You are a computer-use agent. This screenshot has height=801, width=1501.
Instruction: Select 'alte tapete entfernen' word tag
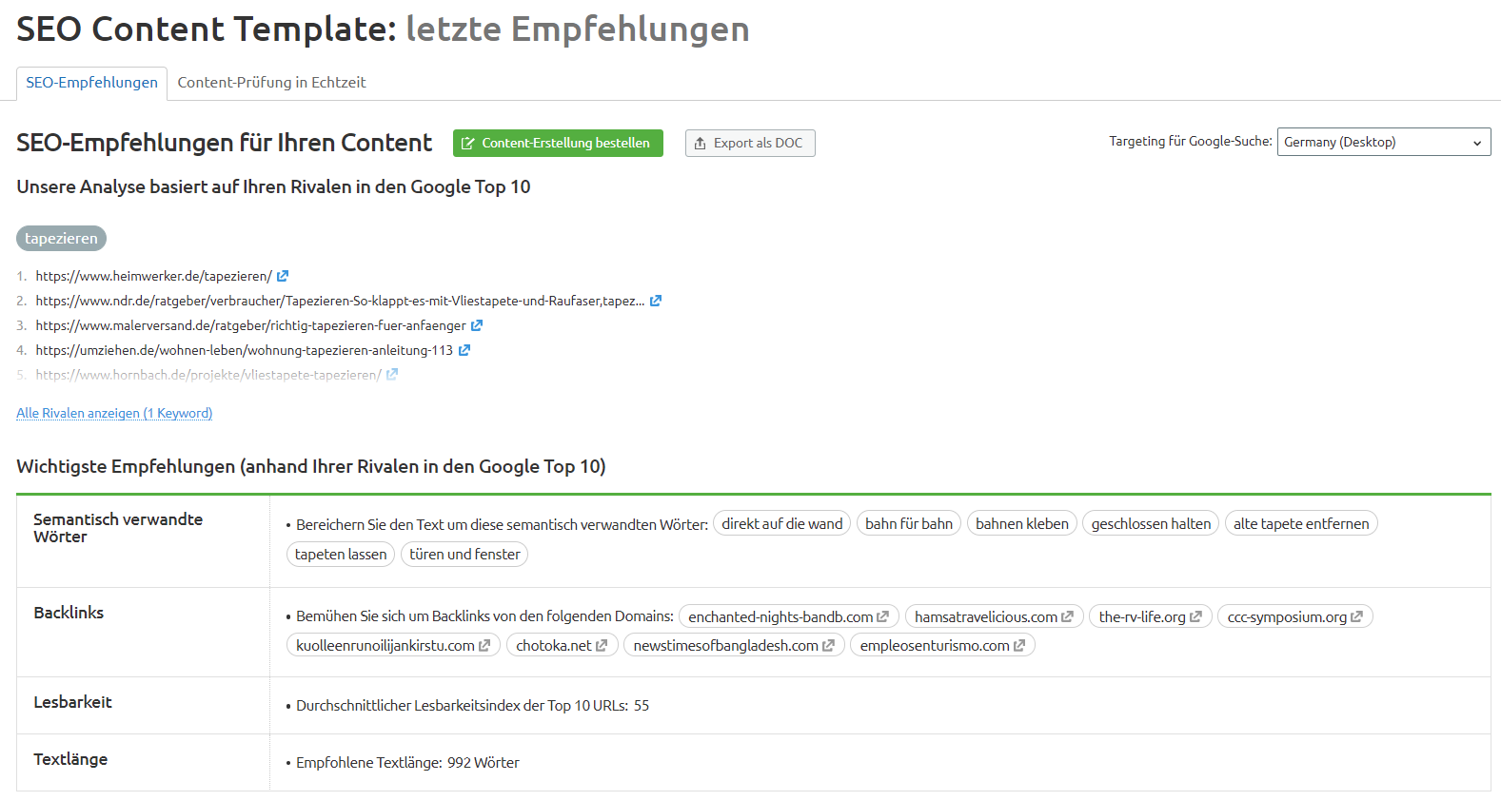pos(1301,523)
